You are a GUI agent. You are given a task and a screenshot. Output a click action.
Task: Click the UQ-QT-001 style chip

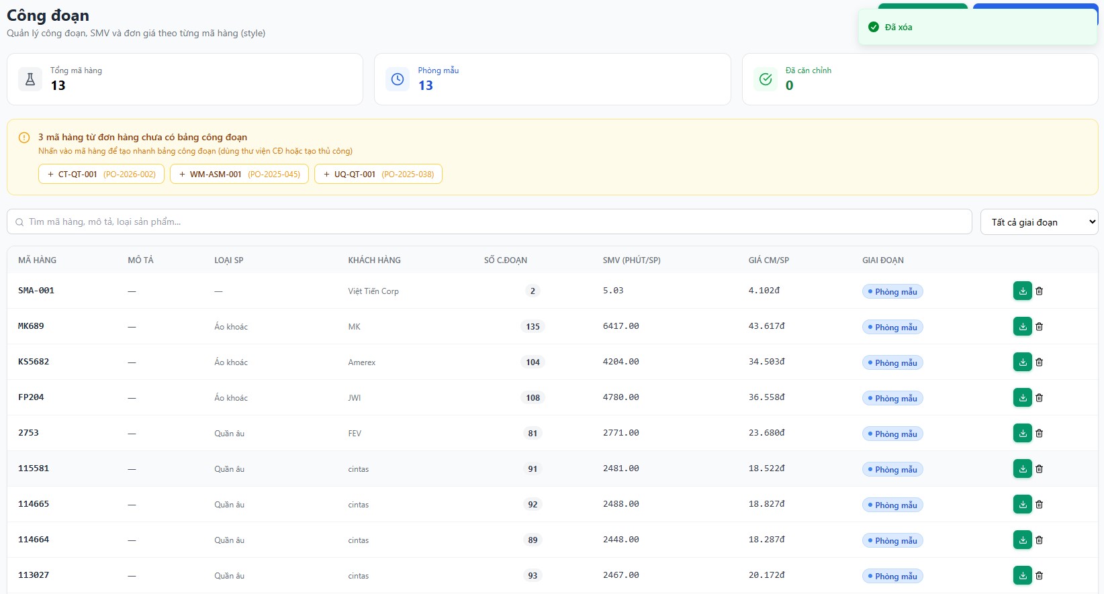pyautogui.click(x=378, y=174)
